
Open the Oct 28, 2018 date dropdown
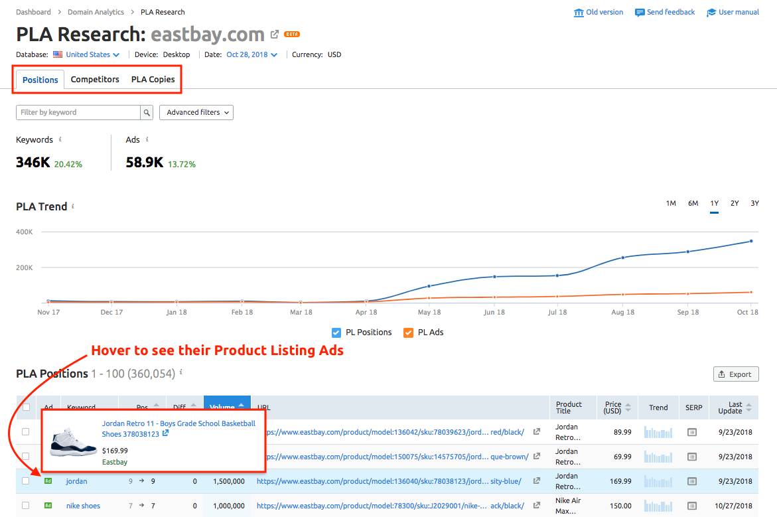251,54
